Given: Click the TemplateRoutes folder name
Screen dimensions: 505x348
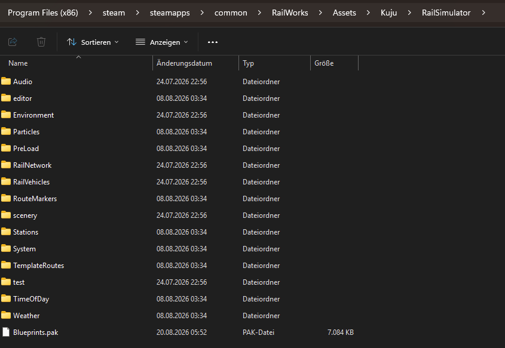Looking at the screenshot, I should (x=39, y=266).
